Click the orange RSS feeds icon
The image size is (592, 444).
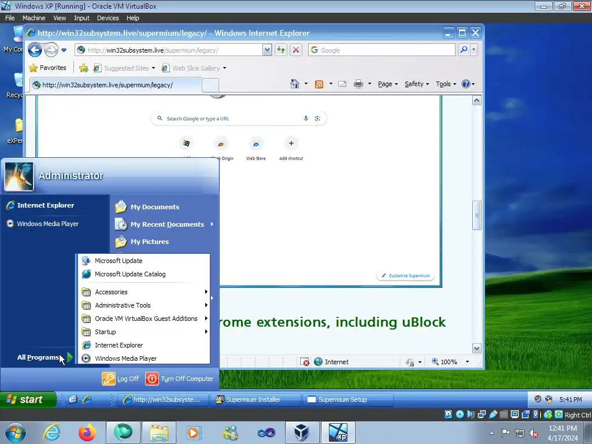point(319,84)
